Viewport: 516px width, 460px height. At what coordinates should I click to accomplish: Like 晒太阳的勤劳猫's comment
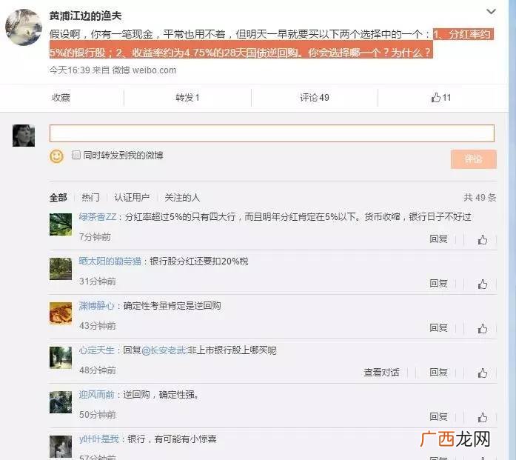pyautogui.click(x=483, y=284)
